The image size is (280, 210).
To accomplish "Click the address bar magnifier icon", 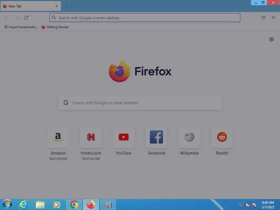I will pos(54,17).
